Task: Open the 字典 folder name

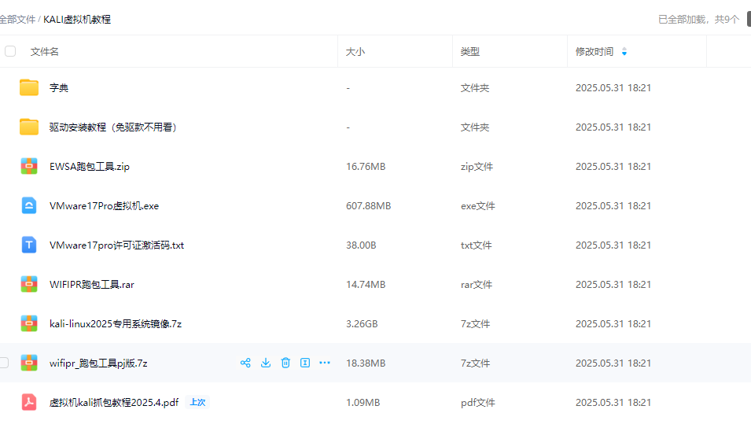Action: tap(59, 87)
